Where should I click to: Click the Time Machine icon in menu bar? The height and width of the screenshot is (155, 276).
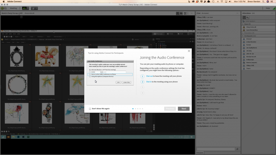213,1
